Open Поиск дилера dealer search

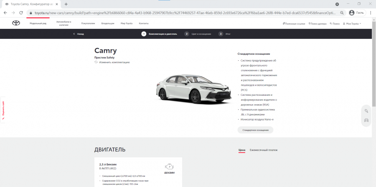coord(318,24)
